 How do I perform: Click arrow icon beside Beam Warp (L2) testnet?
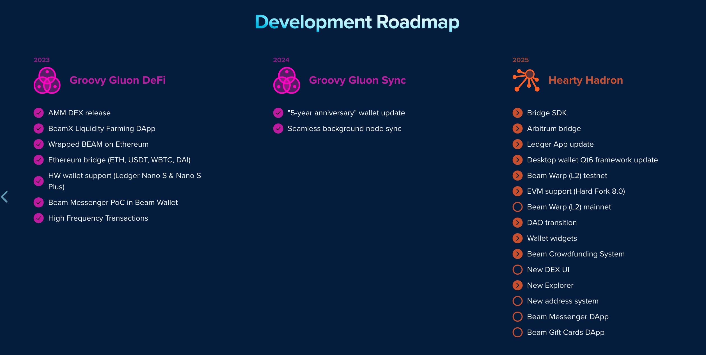[x=518, y=176]
